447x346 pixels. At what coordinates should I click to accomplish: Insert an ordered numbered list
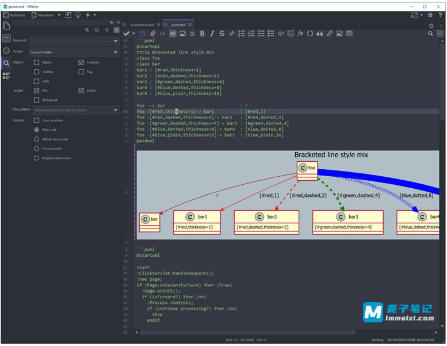(x=251, y=33)
